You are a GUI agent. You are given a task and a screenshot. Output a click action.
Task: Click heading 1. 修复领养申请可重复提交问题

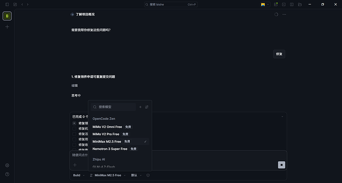[x=93, y=77]
